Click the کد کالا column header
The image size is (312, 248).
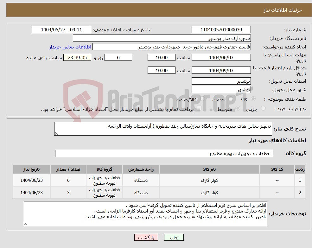click(277, 169)
